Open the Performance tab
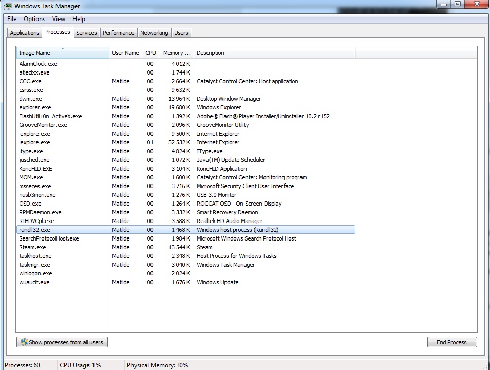This screenshot has width=490, height=370. (119, 33)
